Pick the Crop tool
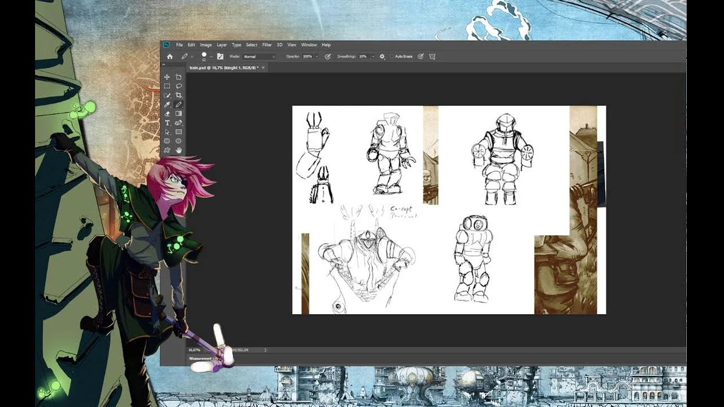Image resolution: width=724 pixels, height=407 pixels. tap(179, 95)
